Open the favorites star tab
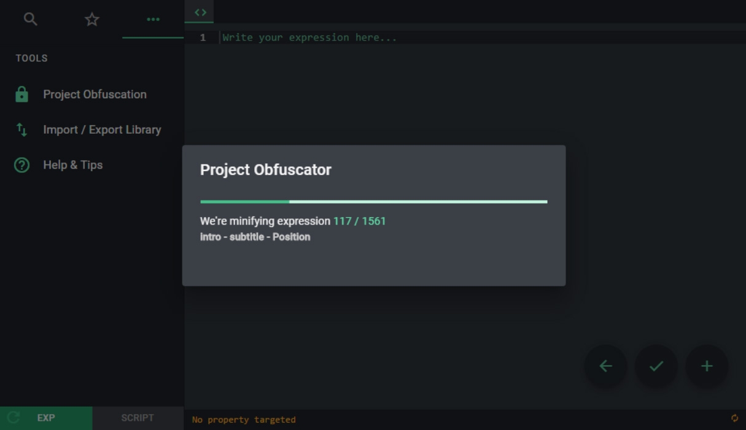The width and height of the screenshot is (746, 430). 91,20
